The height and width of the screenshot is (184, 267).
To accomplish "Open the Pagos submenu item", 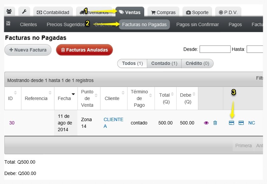I will [235, 24].
